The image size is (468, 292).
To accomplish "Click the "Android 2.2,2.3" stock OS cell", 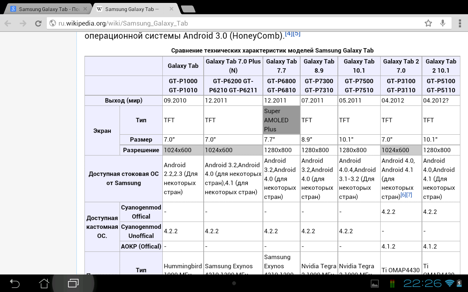I will (x=183, y=178).
